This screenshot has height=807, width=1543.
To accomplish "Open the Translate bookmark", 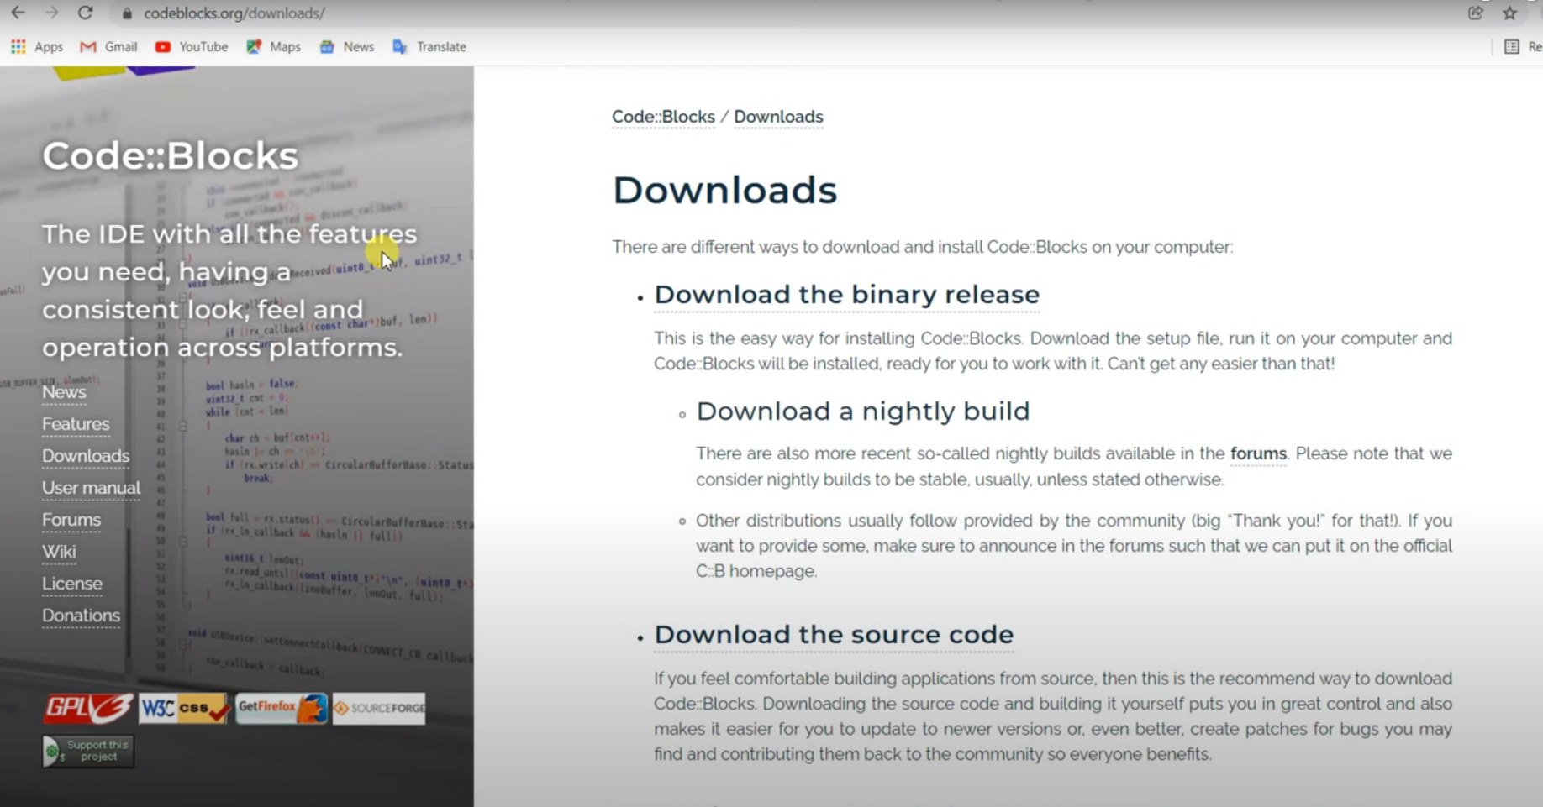I will (x=429, y=46).
